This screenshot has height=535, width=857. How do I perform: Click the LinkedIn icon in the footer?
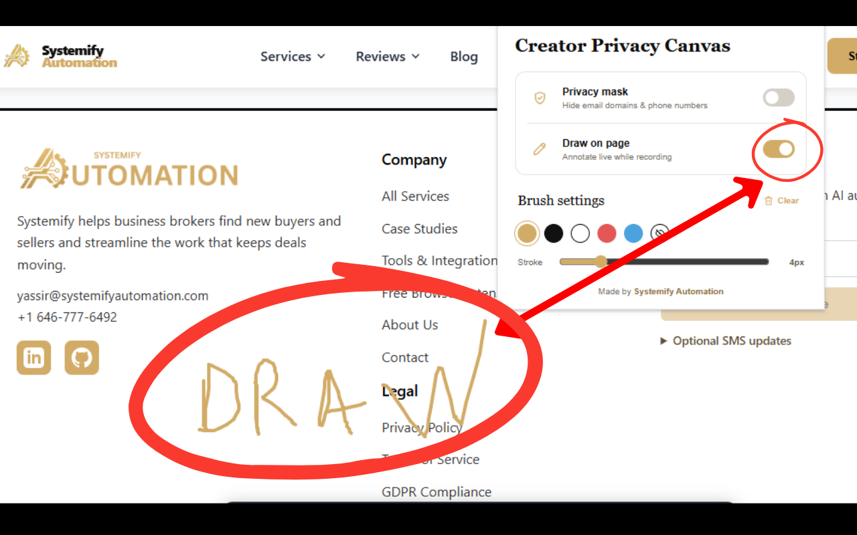click(33, 358)
